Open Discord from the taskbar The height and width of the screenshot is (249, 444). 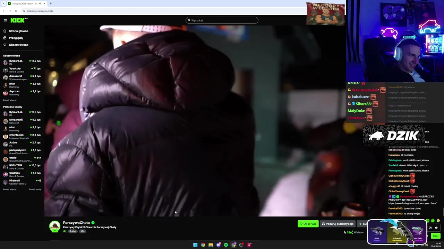(x=218, y=245)
